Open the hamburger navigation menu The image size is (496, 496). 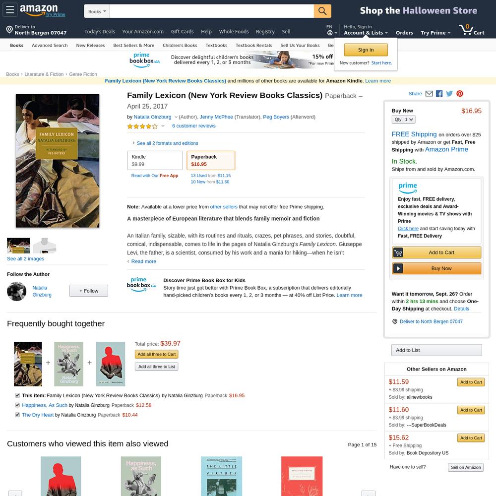point(10,10)
